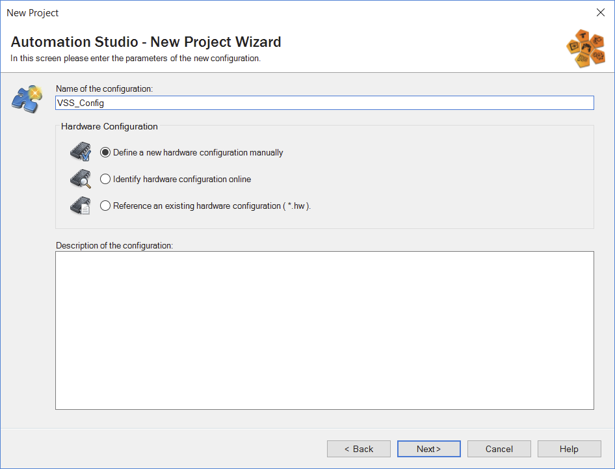Screen dimensions: 615x469
Task: Click the New Project window title
Action: point(33,13)
